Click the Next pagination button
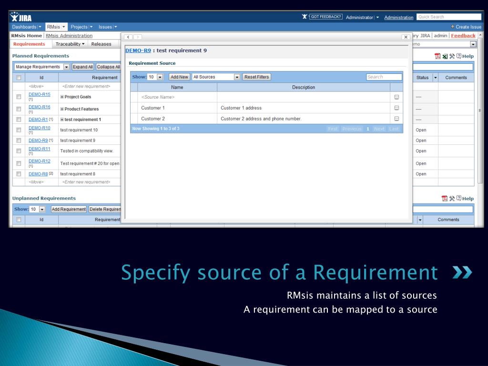This screenshot has height=366, width=488. click(x=379, y=129)
